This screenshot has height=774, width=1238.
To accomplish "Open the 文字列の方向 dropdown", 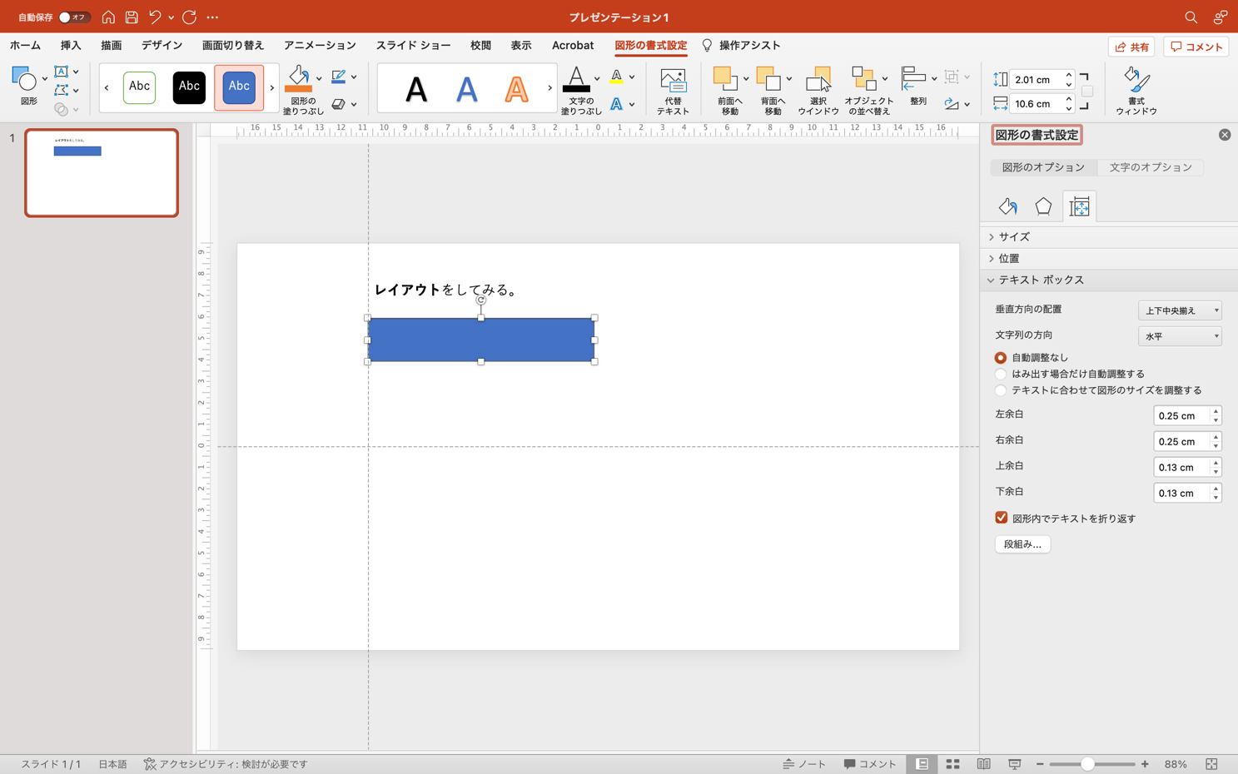I will click(x=1179, y=336).
